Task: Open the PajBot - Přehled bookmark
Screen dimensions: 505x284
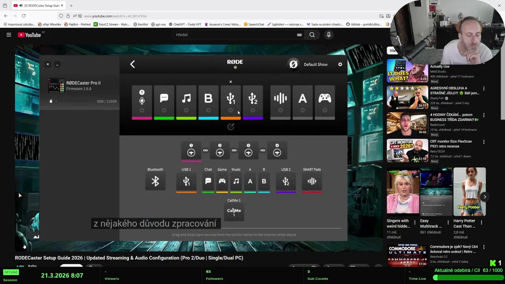Action: (77, 24)
